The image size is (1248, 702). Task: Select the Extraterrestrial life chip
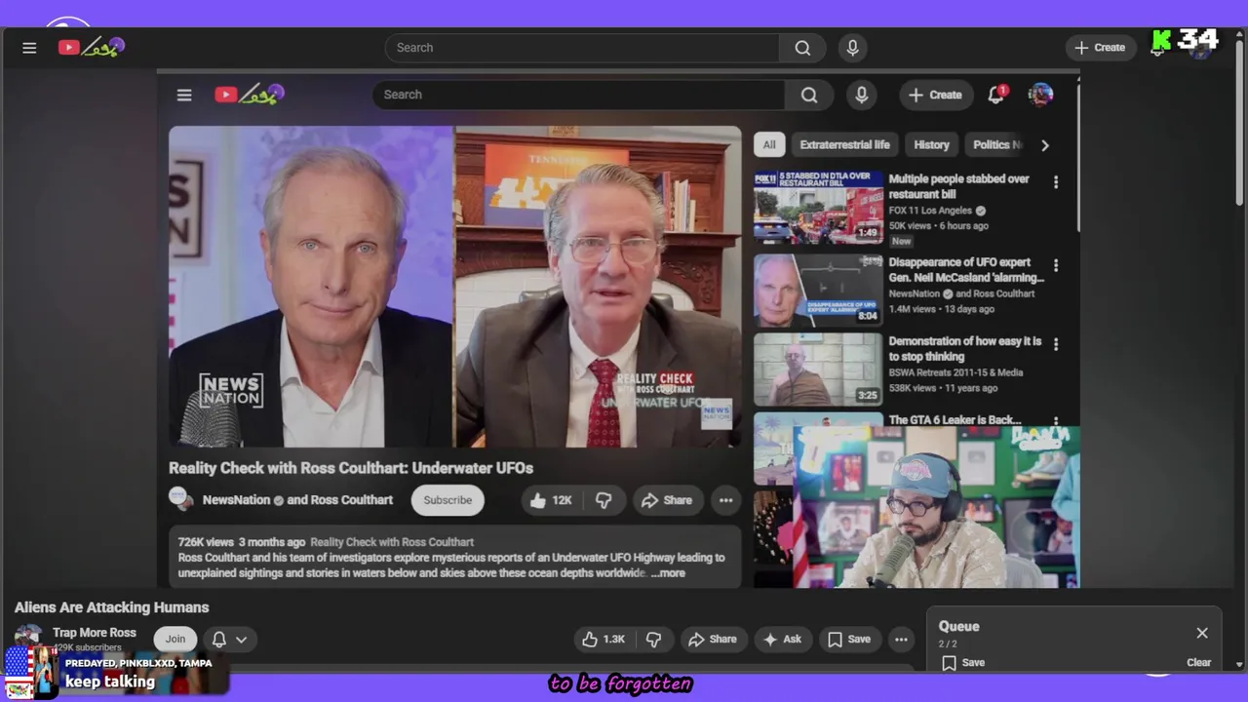coord(844,144)
